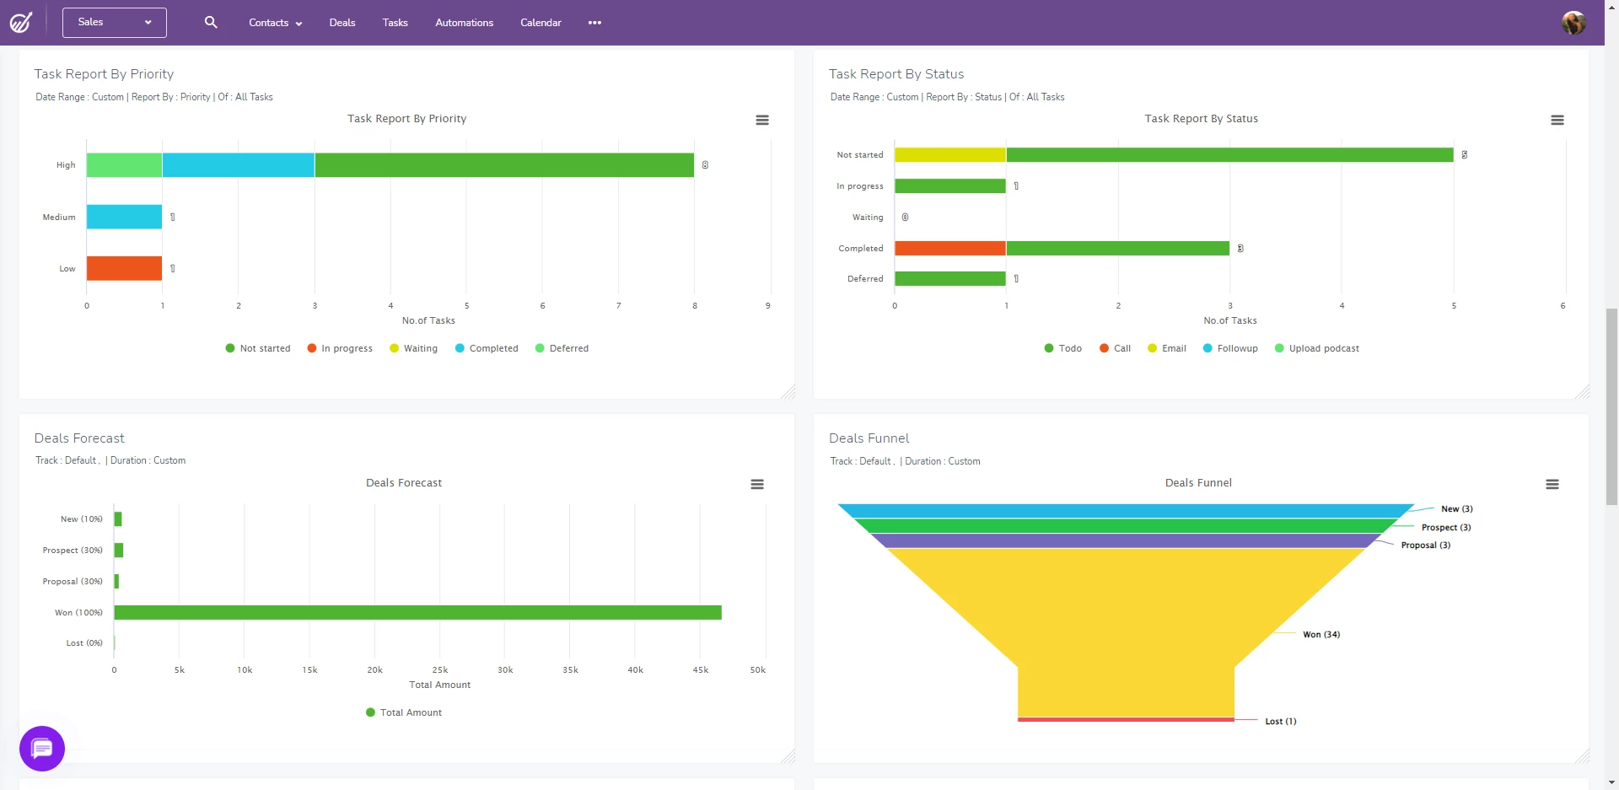Click the 'Task Report By Status' card title
This screenshot has width=1619, height=790.
click(x=896, y=74)
